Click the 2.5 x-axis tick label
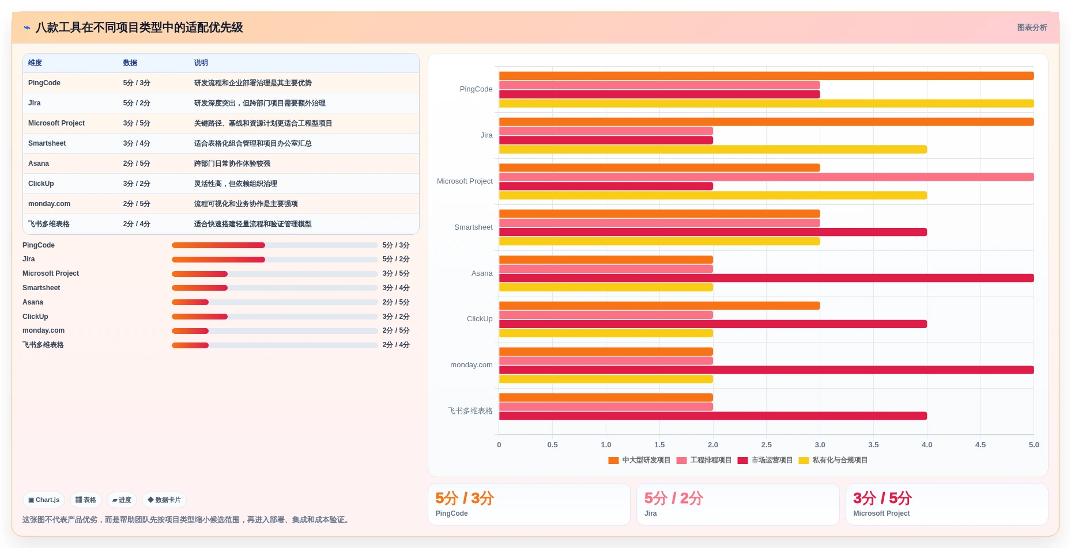1071x548 pixels. coord(766,445)
